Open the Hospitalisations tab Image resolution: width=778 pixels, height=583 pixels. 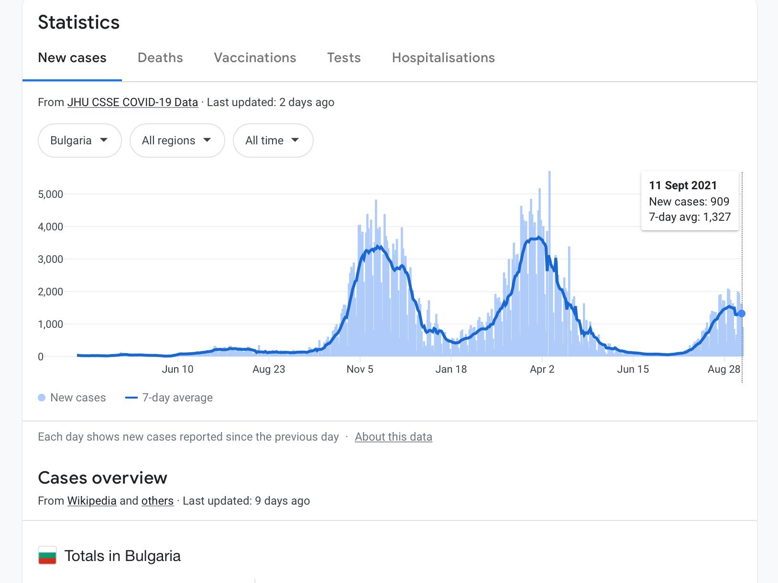tap(443, 58)
